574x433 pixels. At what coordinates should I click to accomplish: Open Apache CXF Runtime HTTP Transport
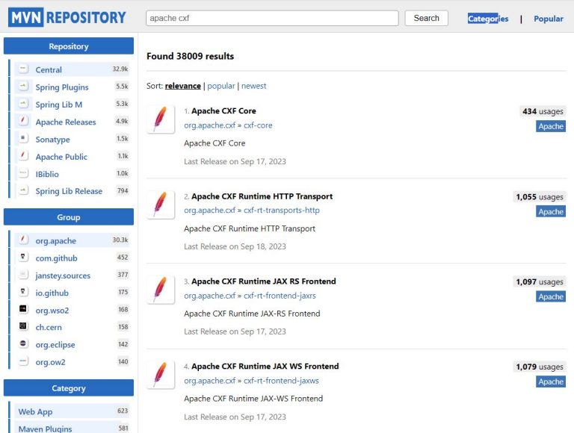[262, 196]
